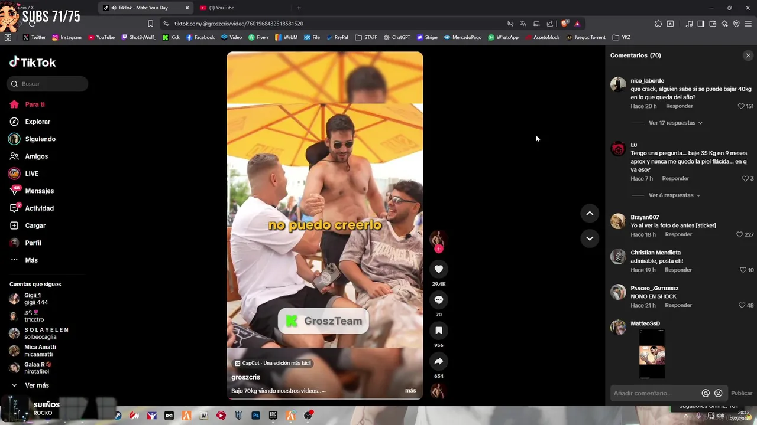Expand video description with más
This screenshot has height=425, width=757.
coord(410,391)
